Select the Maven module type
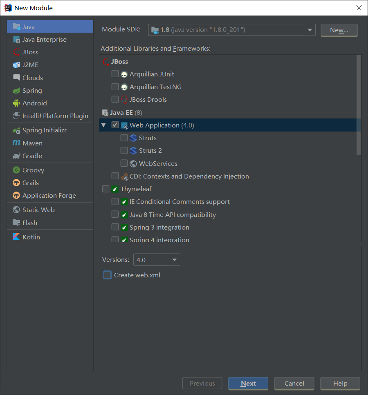 (50, 143)
